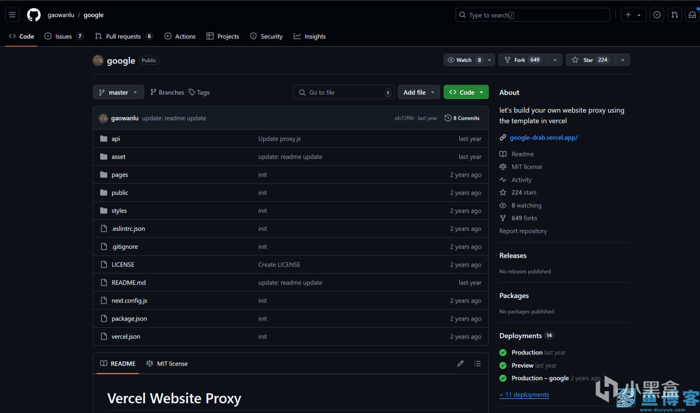
Task: Open the styles folder
Action: (119, 211)
